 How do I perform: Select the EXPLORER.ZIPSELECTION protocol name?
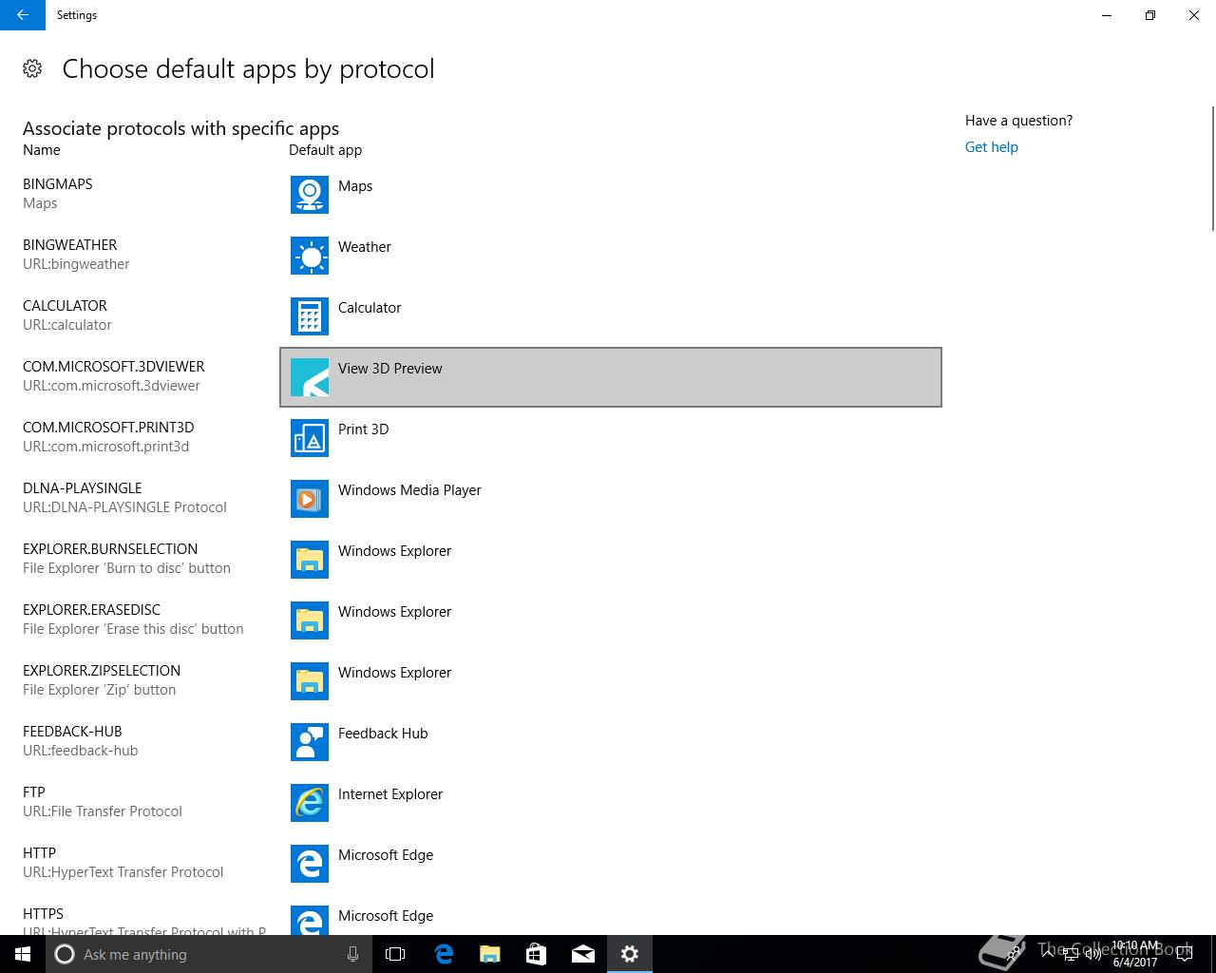click(102, 671)
